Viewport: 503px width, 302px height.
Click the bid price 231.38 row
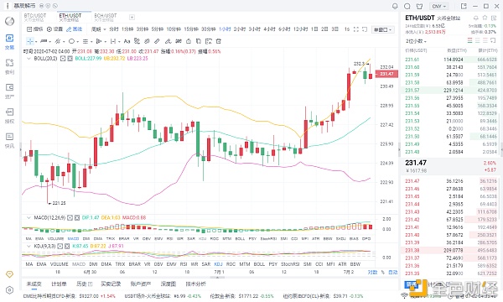(451, 250)
